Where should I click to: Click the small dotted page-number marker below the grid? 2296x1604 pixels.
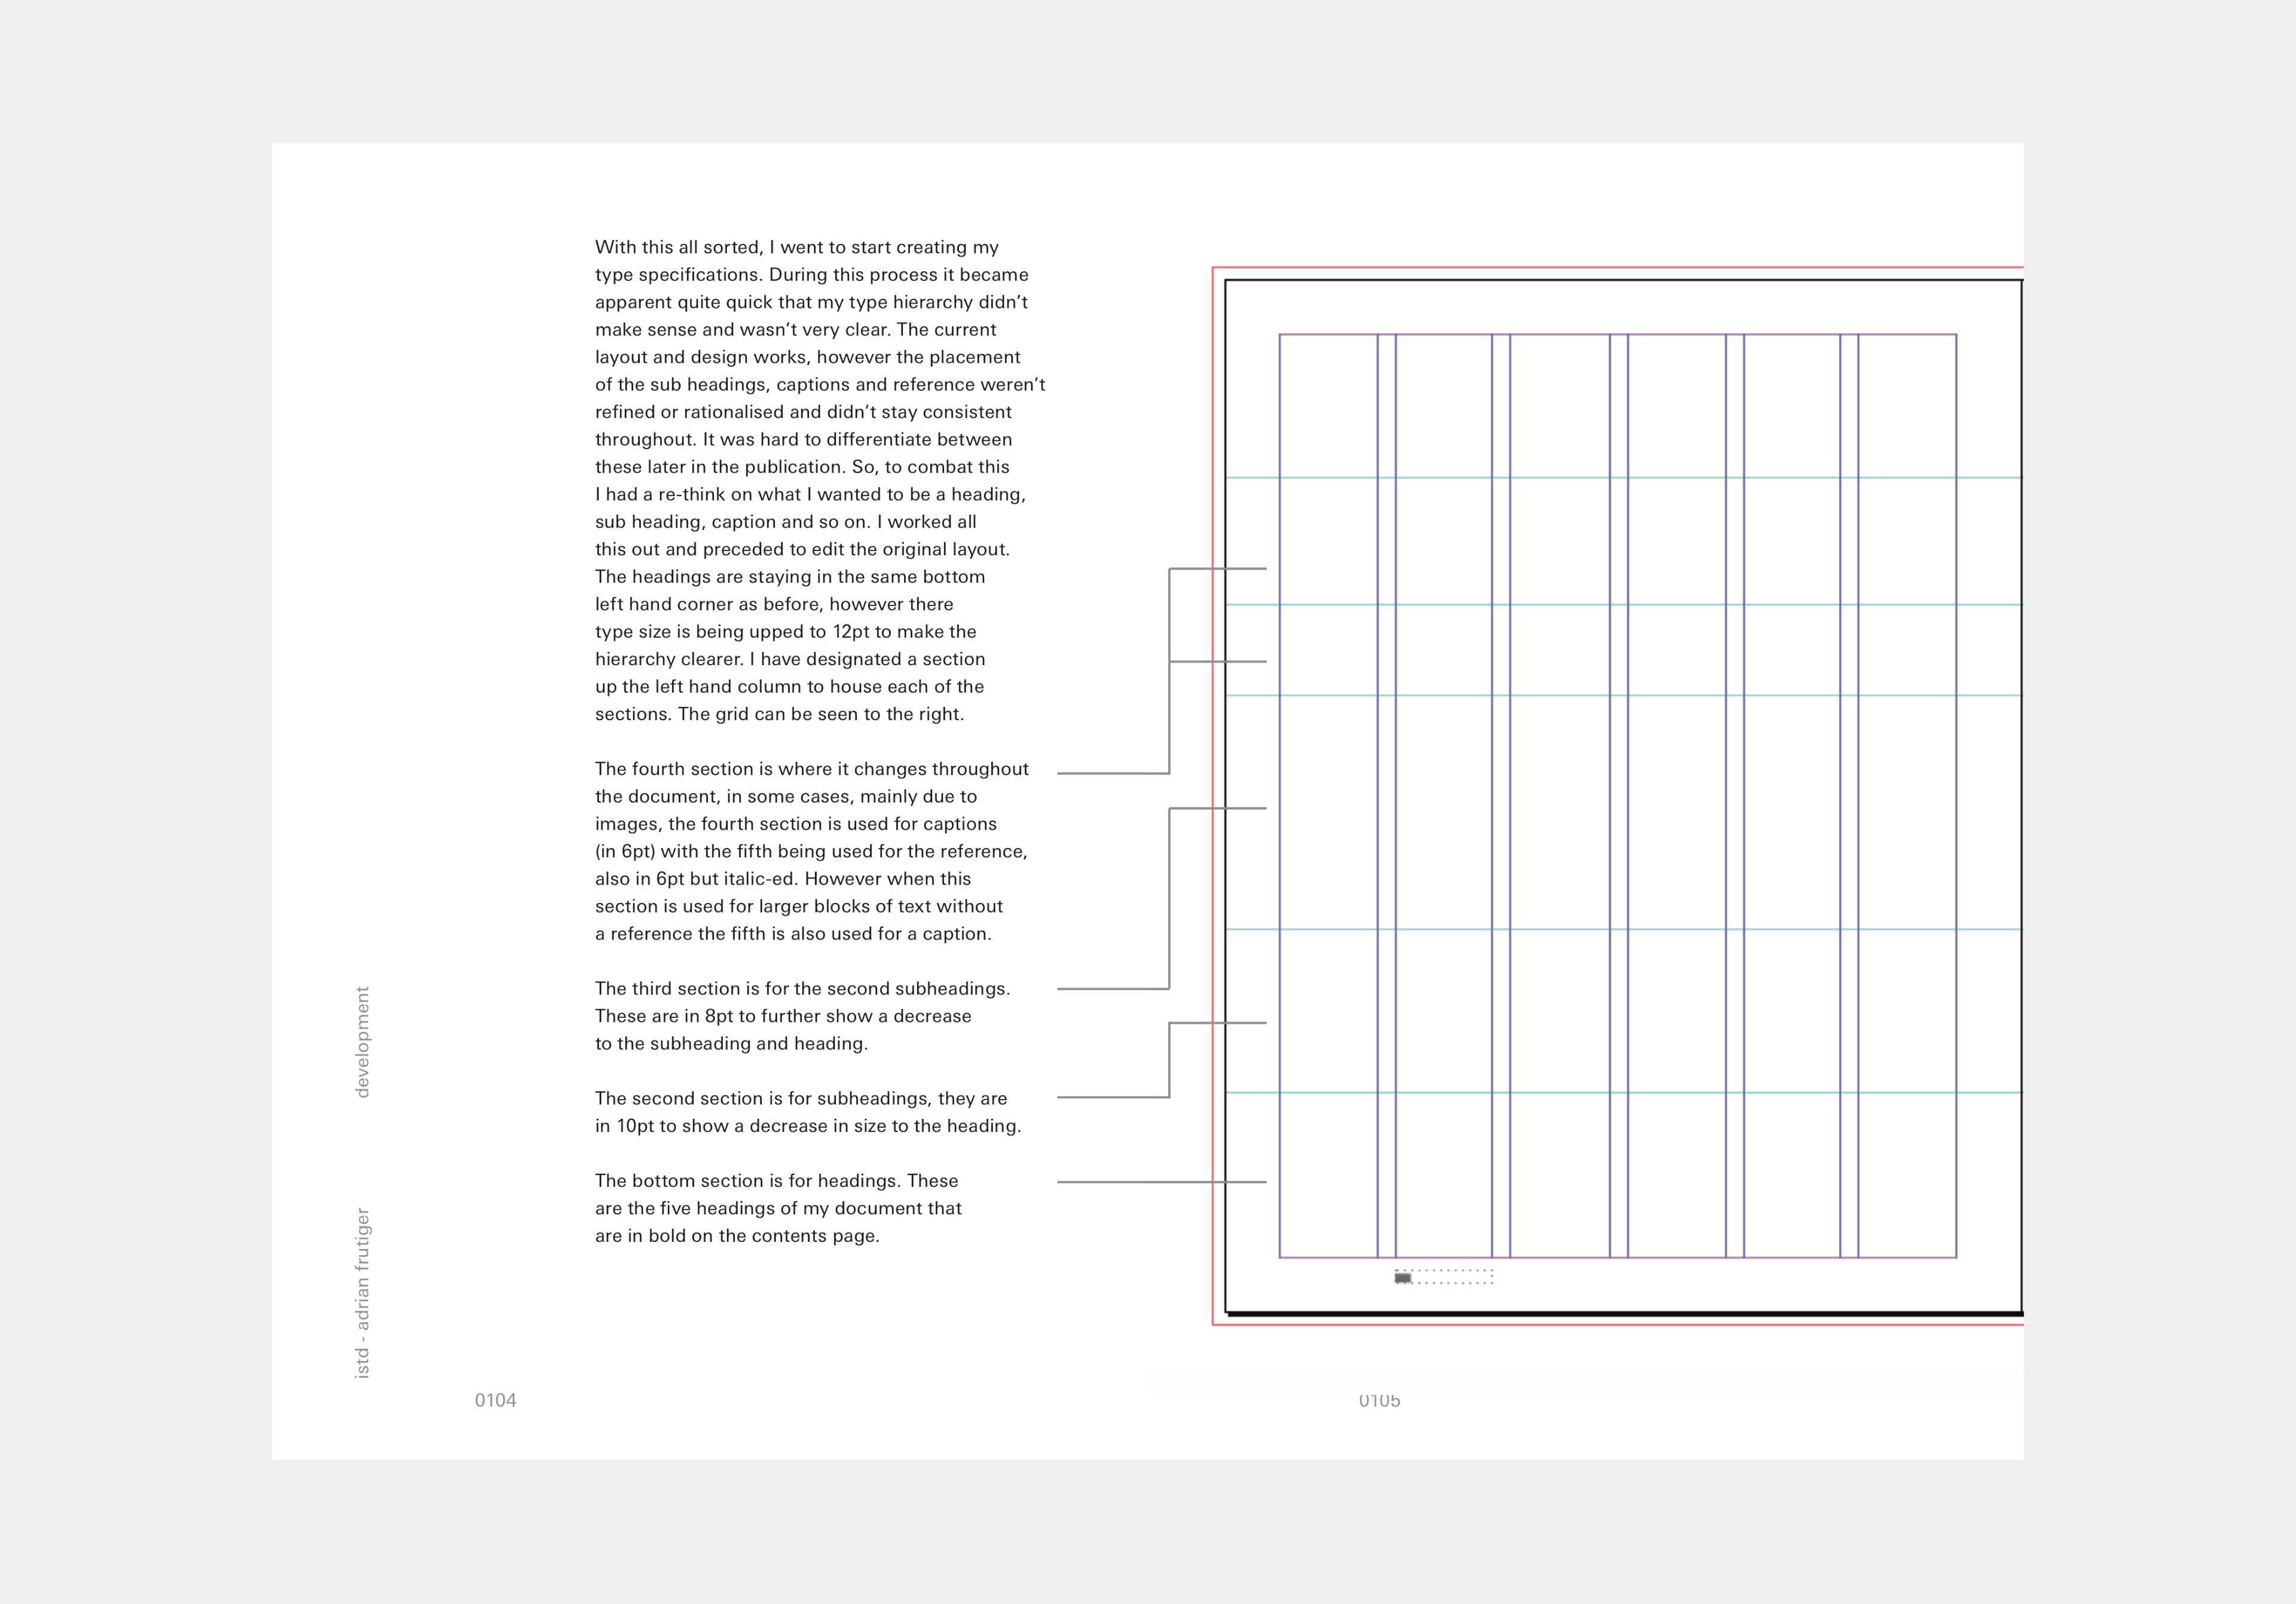click(1443, 1277)
